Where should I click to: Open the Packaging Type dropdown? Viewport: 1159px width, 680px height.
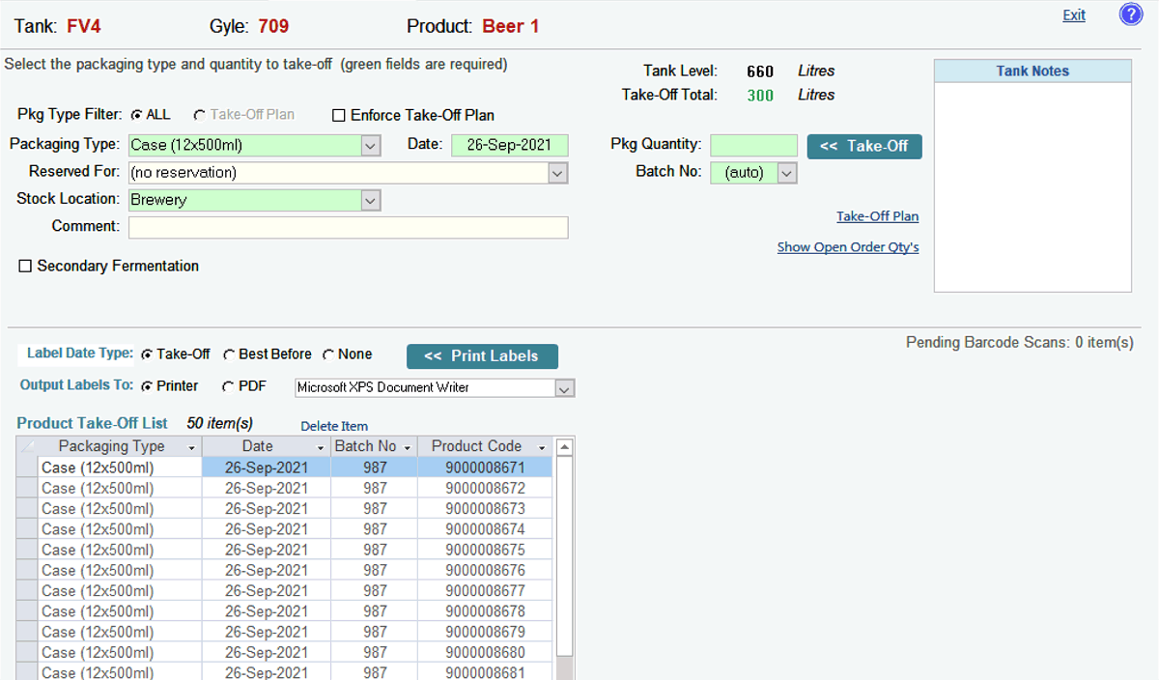(371, 146)
